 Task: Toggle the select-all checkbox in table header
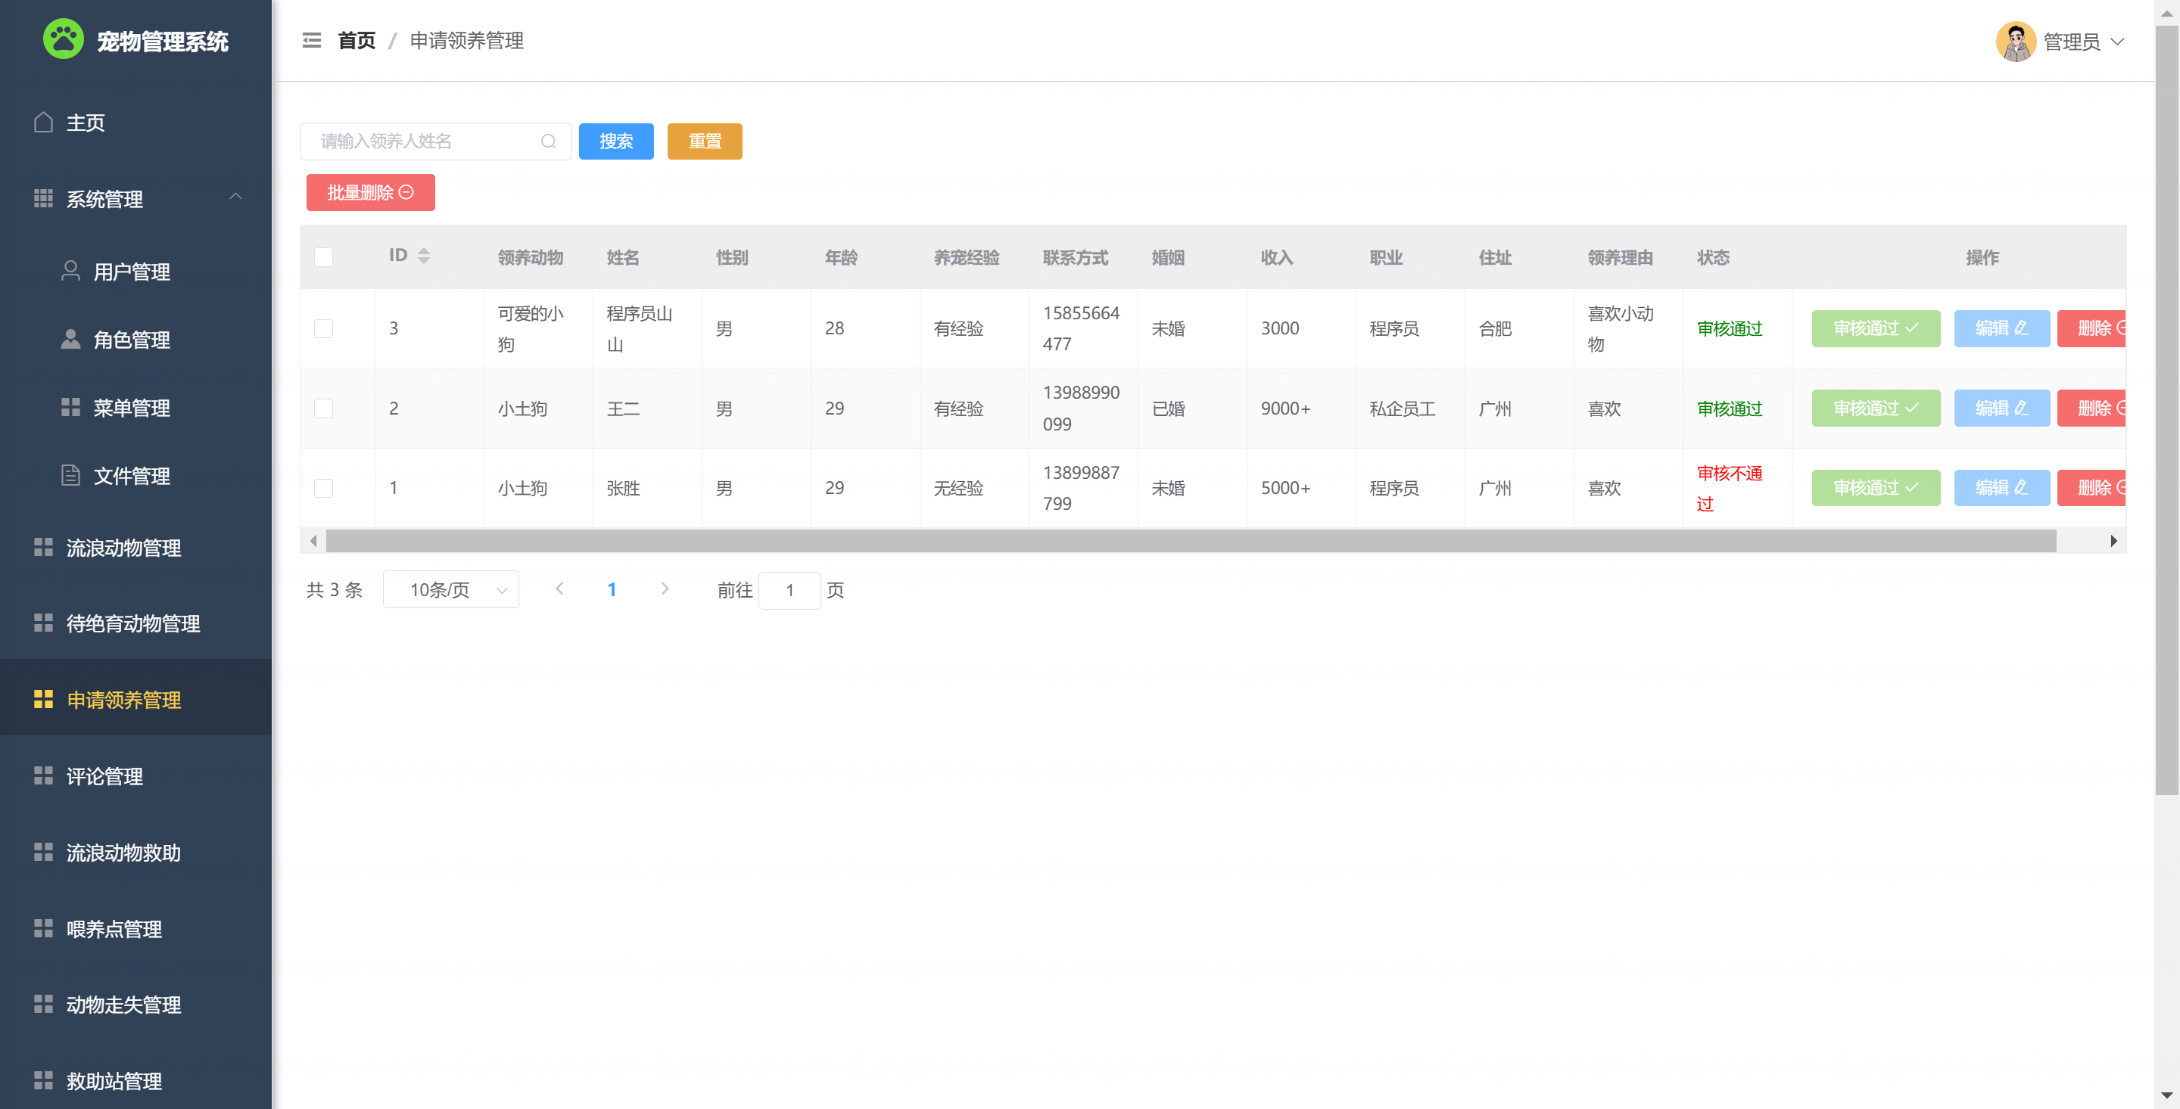tap(323, 257)
